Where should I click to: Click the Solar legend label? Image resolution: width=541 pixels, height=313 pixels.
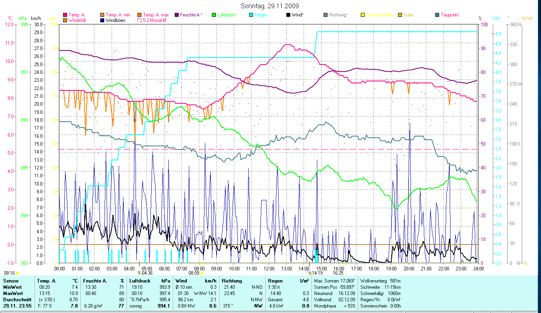409,15
